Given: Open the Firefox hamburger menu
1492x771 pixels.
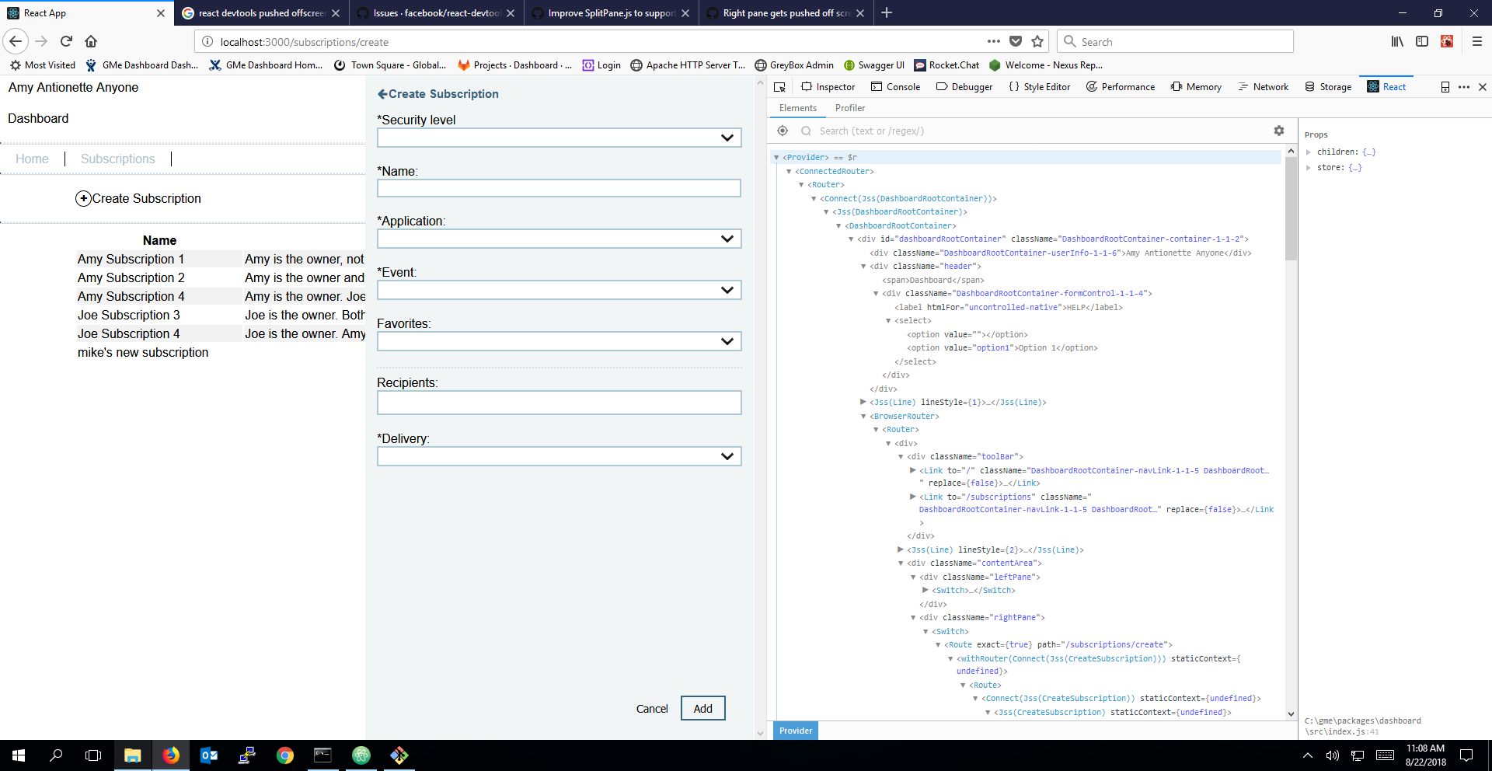Looking at the screenshot, I should [1476, 41].
